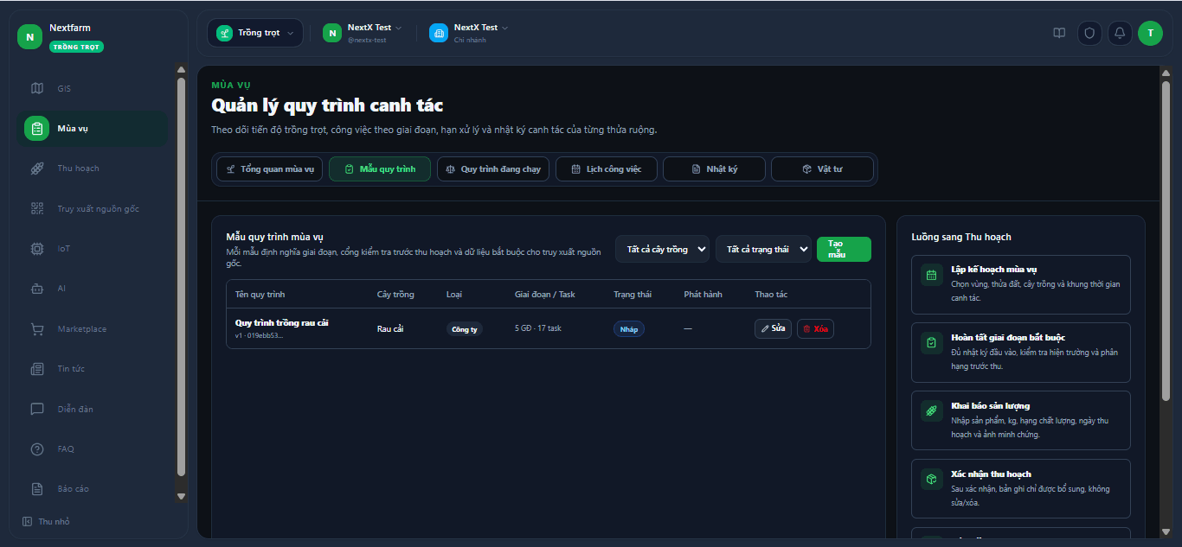The height and width of the screenshot is (547, 1182).
Task: Open GIS map in sidebar
Action: tap(37, 88)
